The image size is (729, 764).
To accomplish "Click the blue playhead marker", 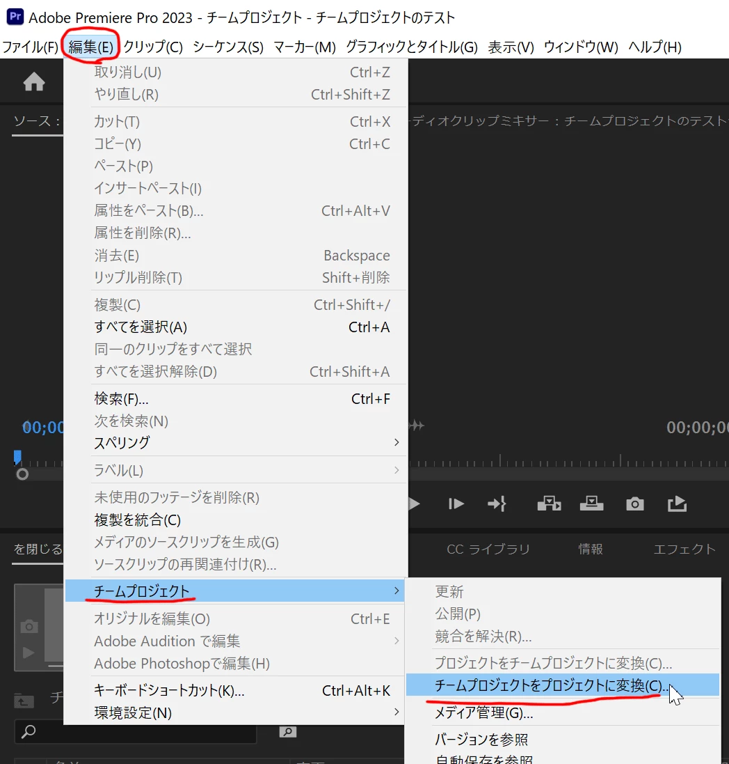I will click(x=17, y=457).
